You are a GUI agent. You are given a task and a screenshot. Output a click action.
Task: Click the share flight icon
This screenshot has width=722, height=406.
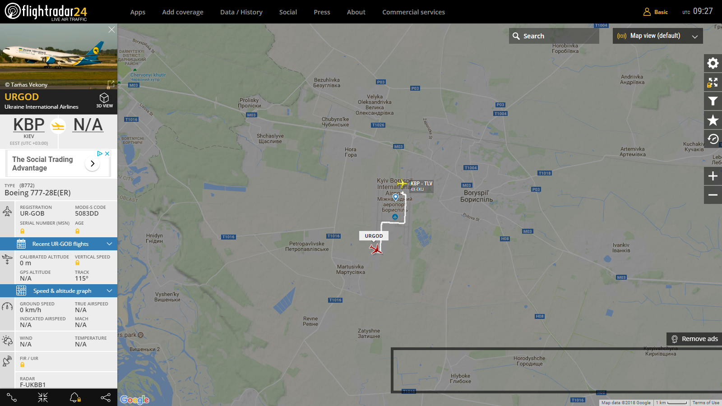[x=106, y=397]
